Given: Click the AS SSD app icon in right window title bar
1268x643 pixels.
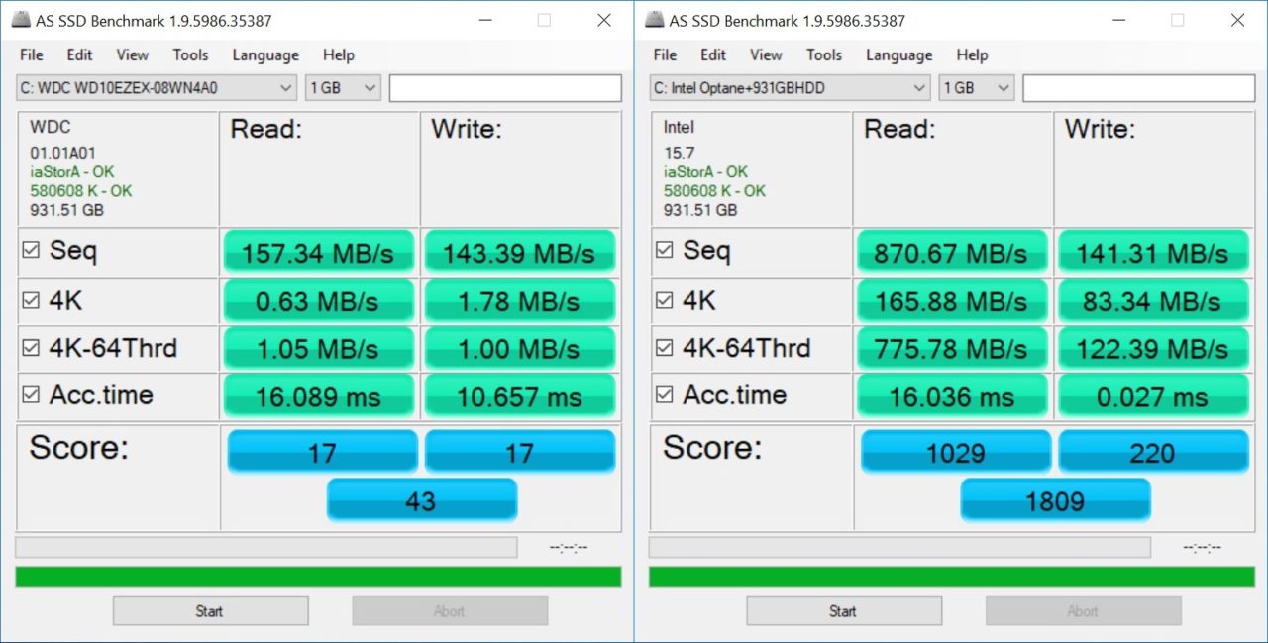Looking at the screenshot, I should [655, 20].
